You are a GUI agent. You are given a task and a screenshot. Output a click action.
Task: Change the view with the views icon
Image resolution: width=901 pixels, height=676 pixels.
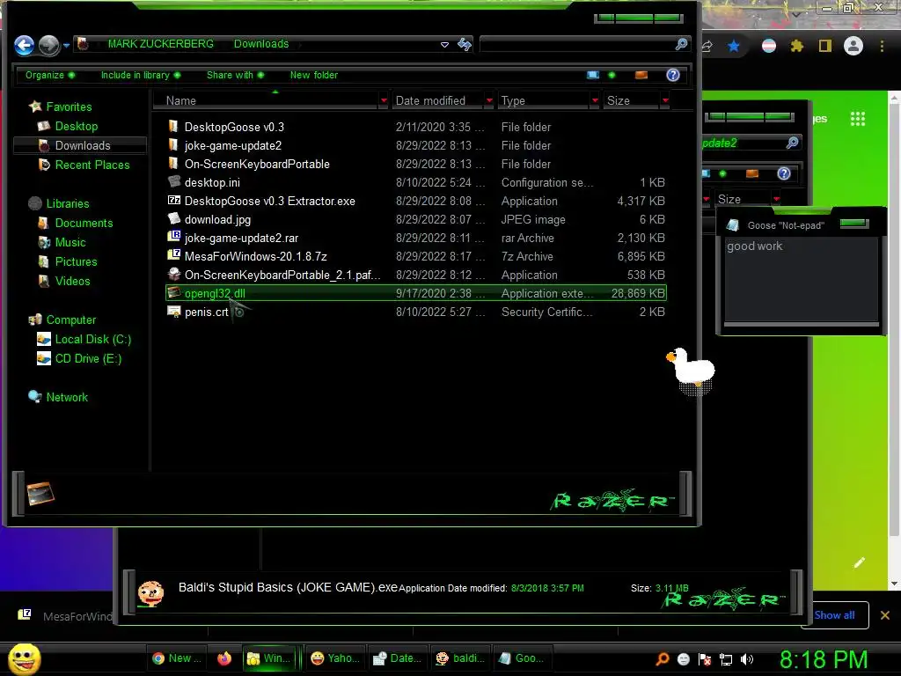[x=593, y=76]
